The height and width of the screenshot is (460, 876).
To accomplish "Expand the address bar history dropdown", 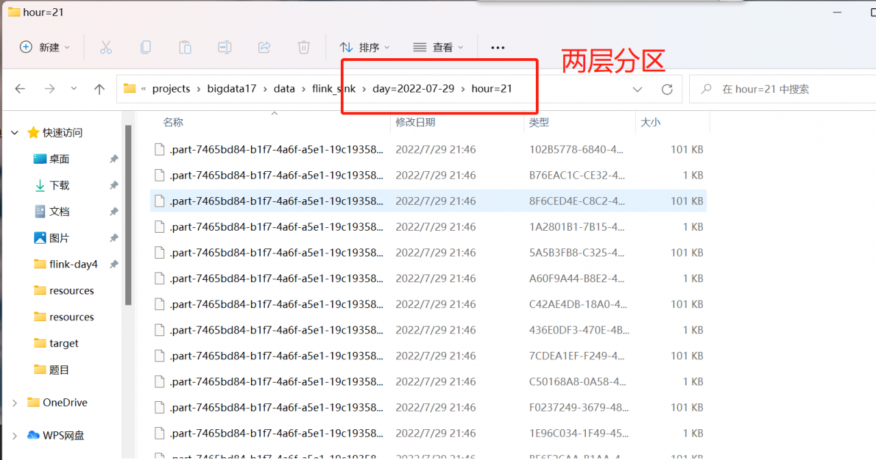I will point(637,89).
